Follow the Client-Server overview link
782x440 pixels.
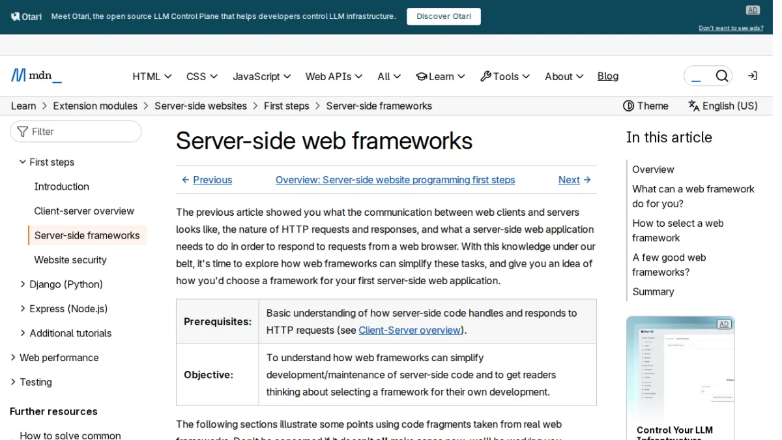(410, 330)
